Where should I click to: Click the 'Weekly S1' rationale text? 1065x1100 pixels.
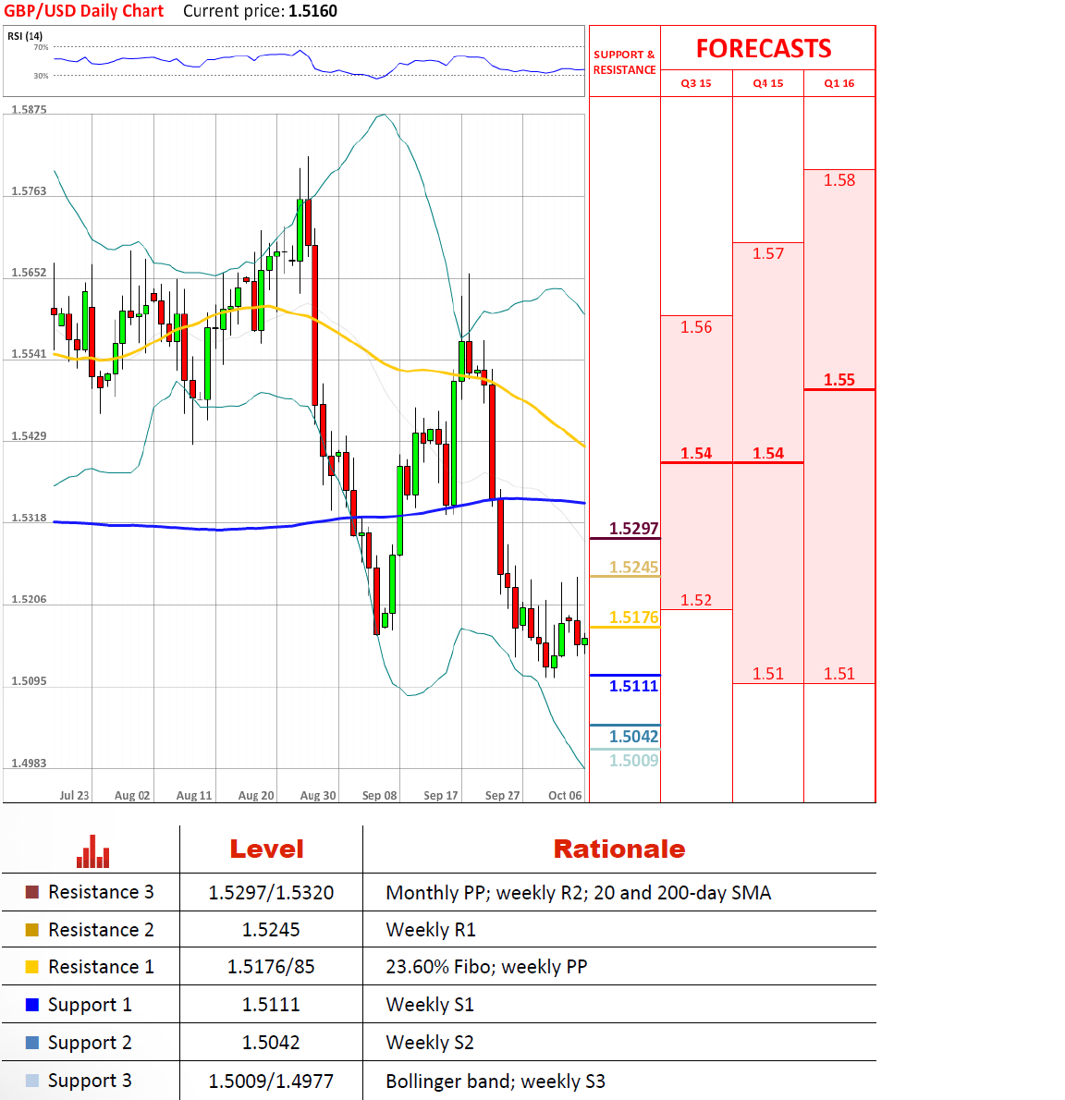[x=430, y=1005]
